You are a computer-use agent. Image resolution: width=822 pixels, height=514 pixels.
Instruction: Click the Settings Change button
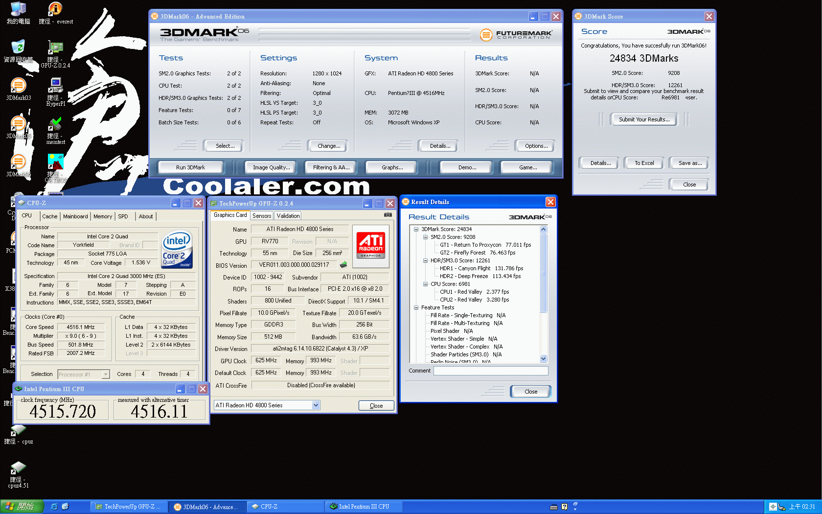point(329,146)
